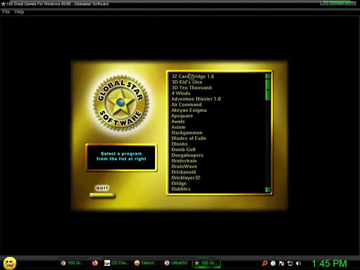Select Axium entry
The height and width of the screenshot is (270, 360).
[178, 127]
